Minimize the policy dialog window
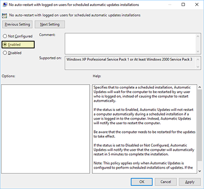 pyautogui.click(x=170, y=5)
